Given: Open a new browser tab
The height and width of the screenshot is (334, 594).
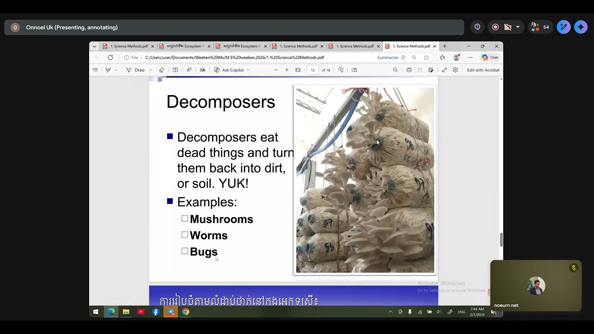Looking at the screenshot, I should (x=445, y=46).
